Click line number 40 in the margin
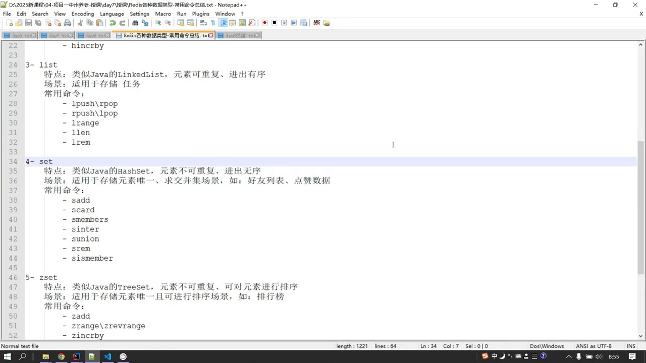The width and height of the screenshot is (646, 363). pyautogui.click(x=13, y=220)
